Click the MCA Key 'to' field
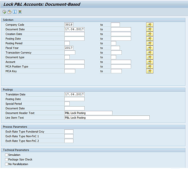The image size is (188, 169). (116, 71)
